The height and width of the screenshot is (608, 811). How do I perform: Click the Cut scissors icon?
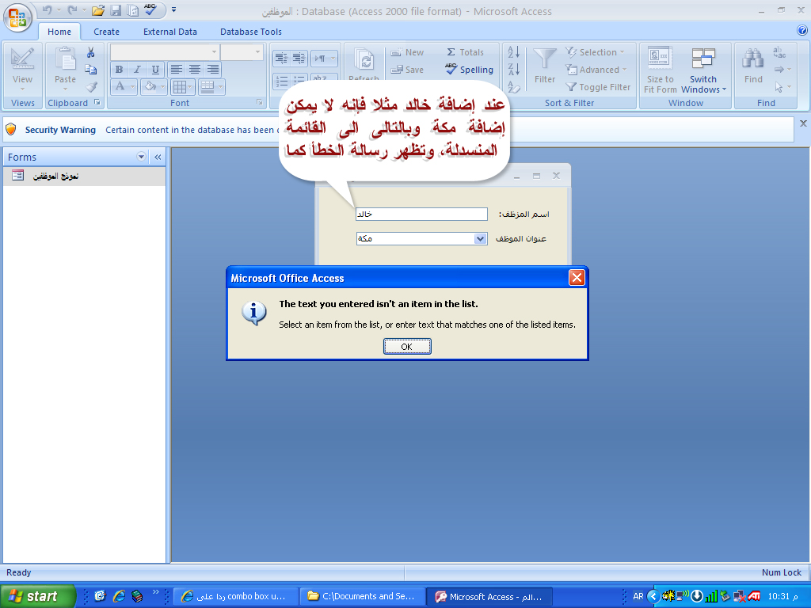(91, 52)
